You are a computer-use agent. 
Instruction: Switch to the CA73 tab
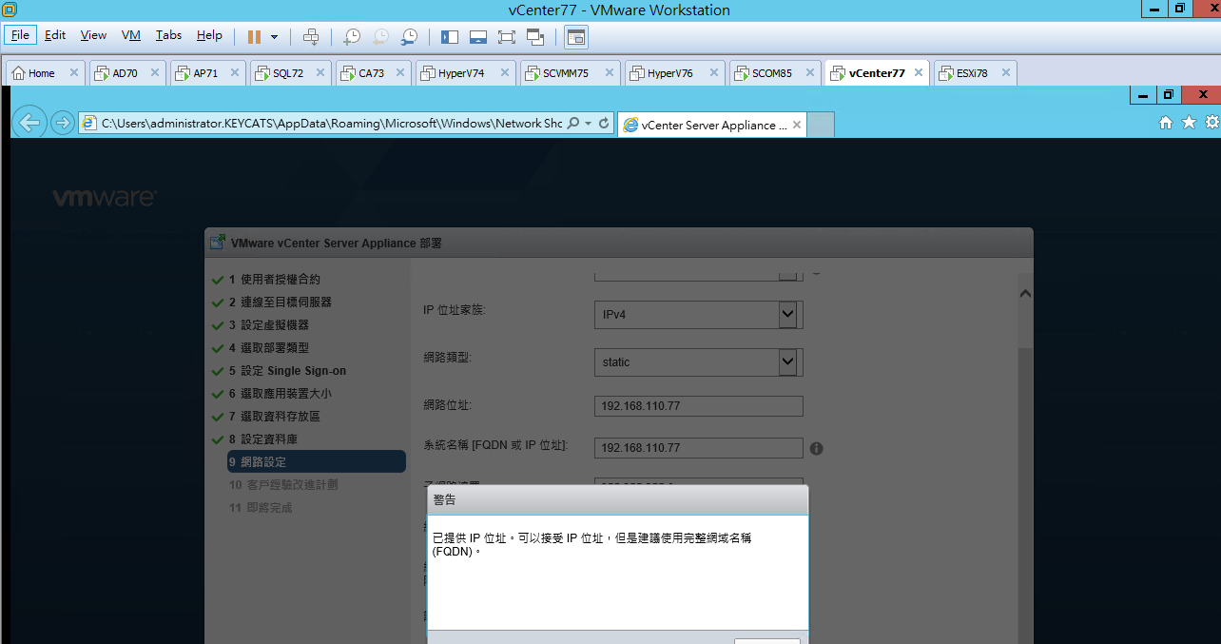374,73
